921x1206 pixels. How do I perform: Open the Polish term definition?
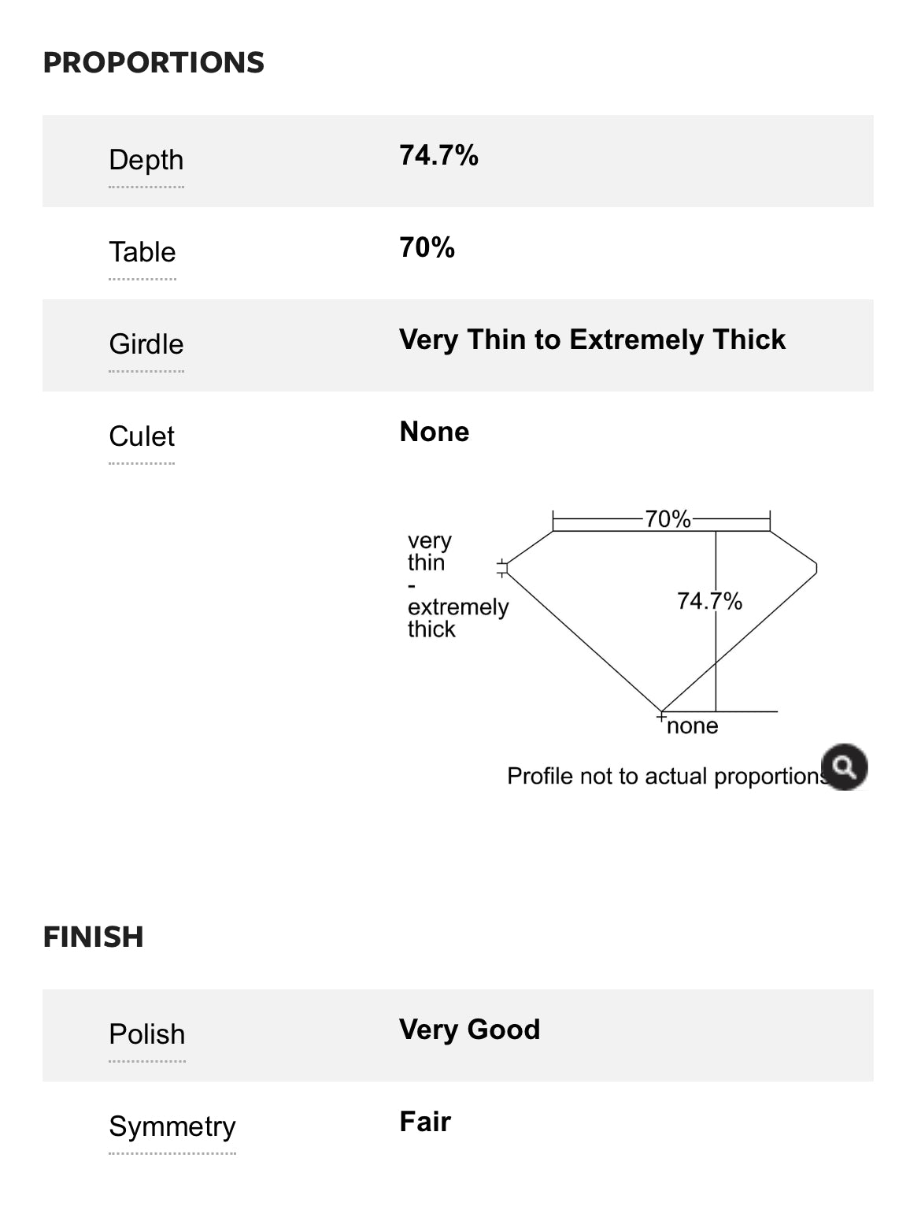tap(146, 1034)
